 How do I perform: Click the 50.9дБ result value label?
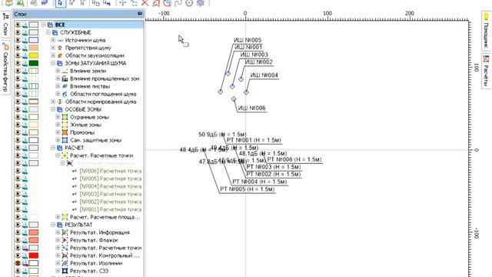pos(222,135)
